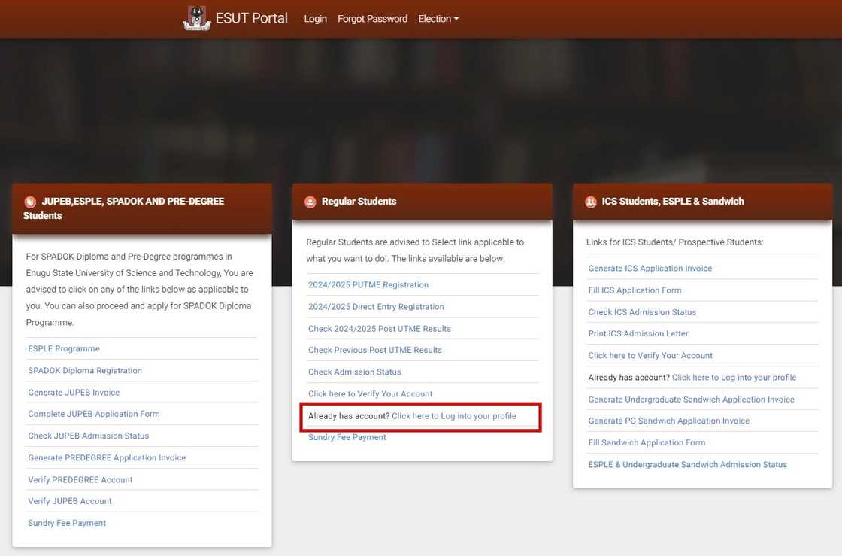Click the ESUT crest logo icon
Screen dimensions: 842x556
196,18
